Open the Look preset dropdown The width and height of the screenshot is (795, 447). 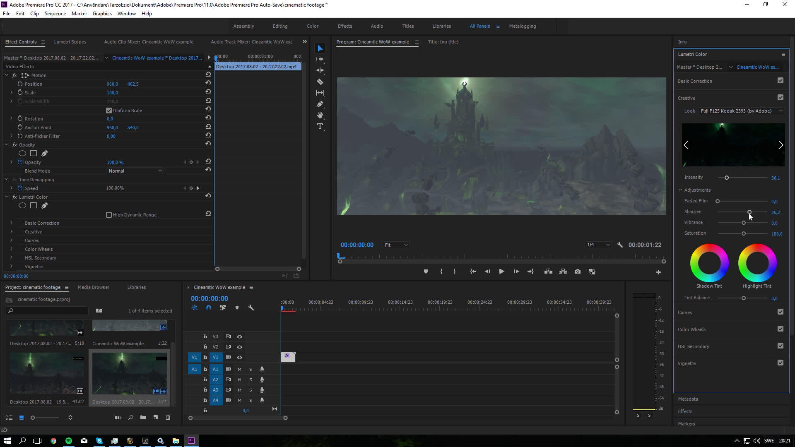pos(741,111)
